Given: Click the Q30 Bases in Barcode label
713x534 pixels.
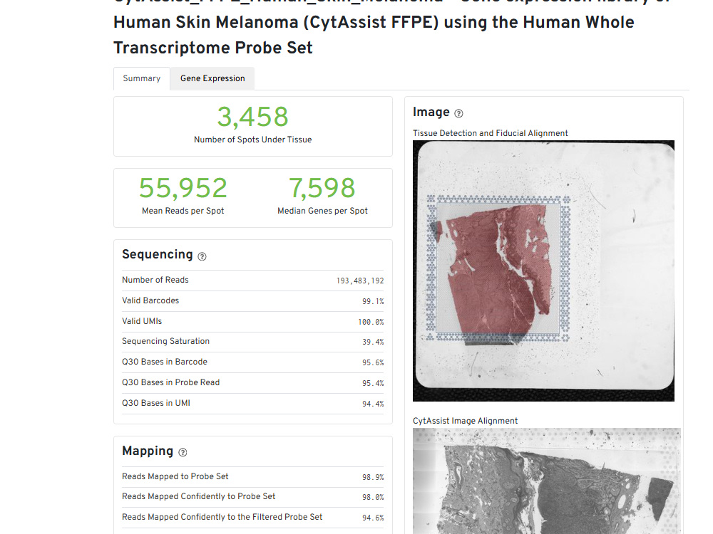Looking at the screenshot, I should tap(165, 362).
